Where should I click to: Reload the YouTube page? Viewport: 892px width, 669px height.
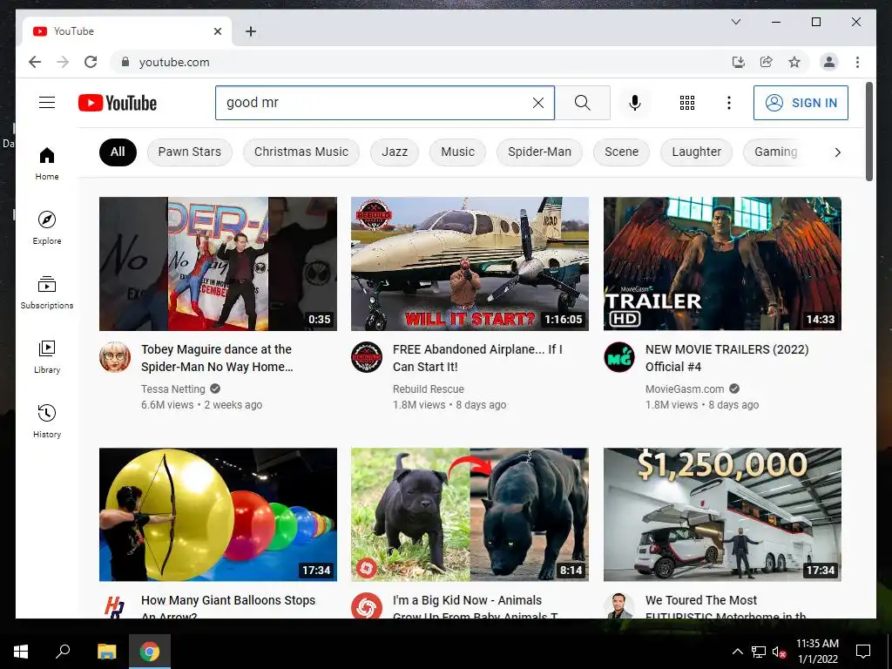[91, 62]
